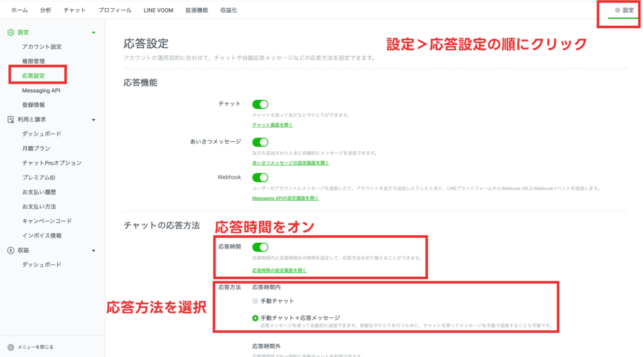Switch the 応答時間 toggle
The image size is (643, 357).
point(260,247)
